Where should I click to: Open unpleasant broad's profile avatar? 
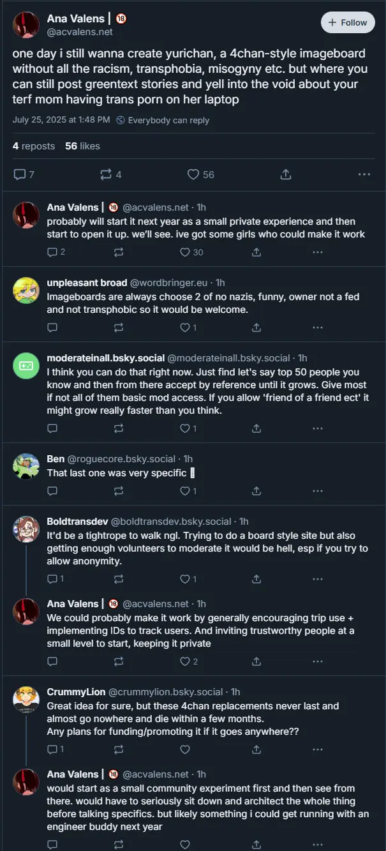(x=26, y=290)
